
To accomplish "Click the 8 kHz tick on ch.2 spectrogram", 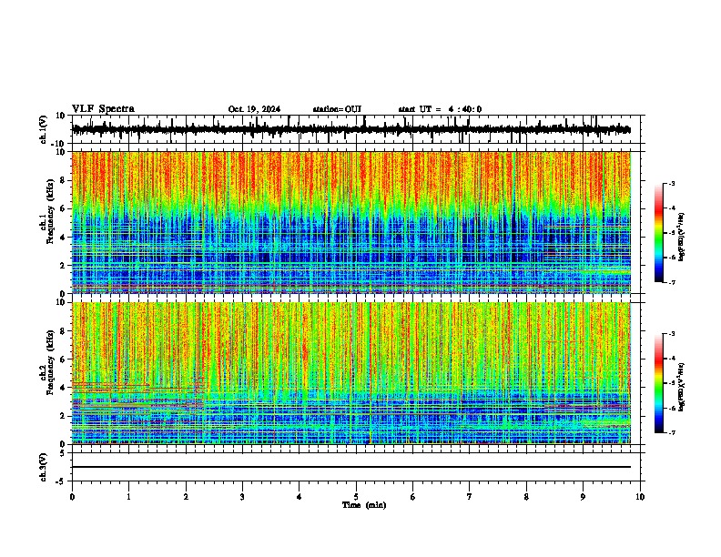I will (x=64, y=331).
